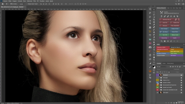Select the Move tool in the toolbar

coord(154,10)
